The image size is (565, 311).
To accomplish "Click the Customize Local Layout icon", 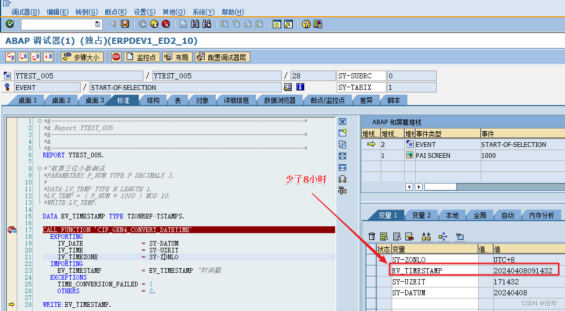I will click(x=318, y=24).
